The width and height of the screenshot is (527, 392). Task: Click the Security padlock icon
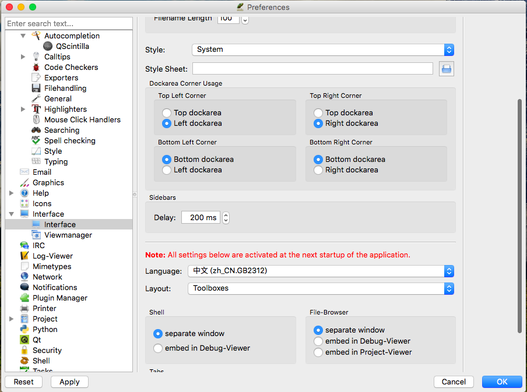coord(24,351)
